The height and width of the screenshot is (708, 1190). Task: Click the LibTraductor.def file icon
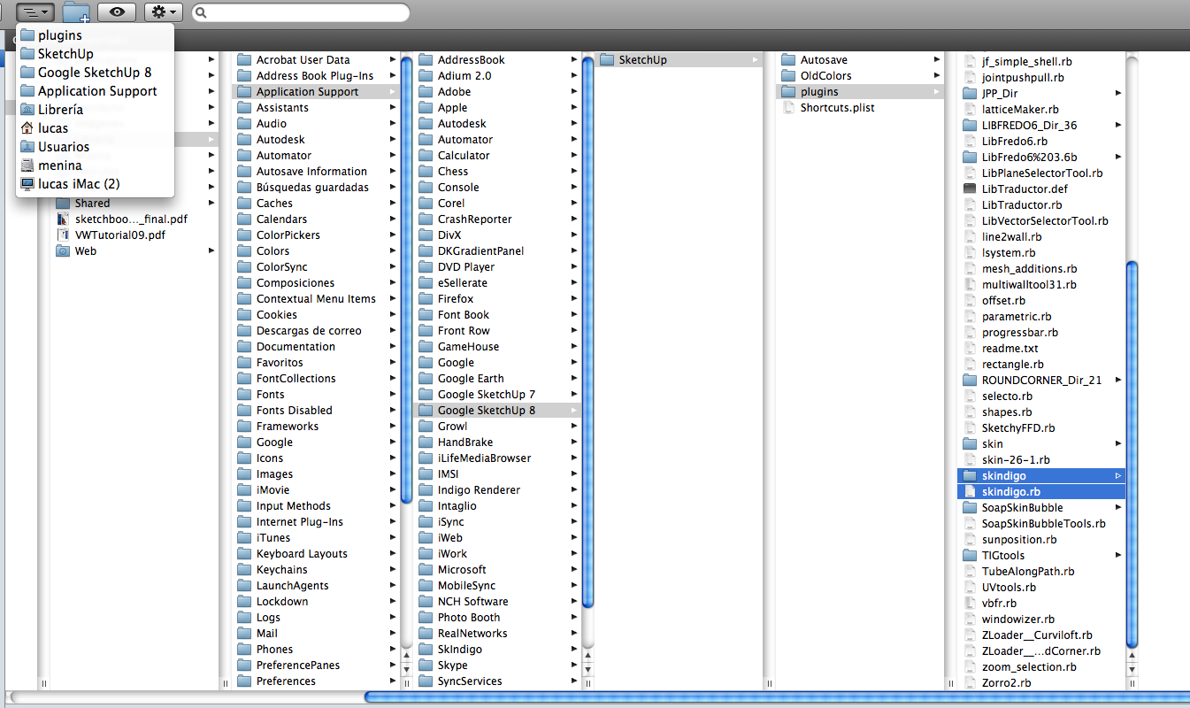[x=970, y=189]
